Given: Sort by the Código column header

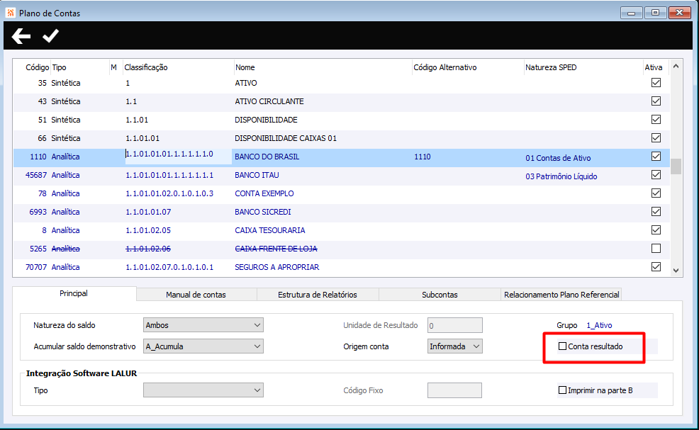Looking at the screenshot, I should click(37, 67).
